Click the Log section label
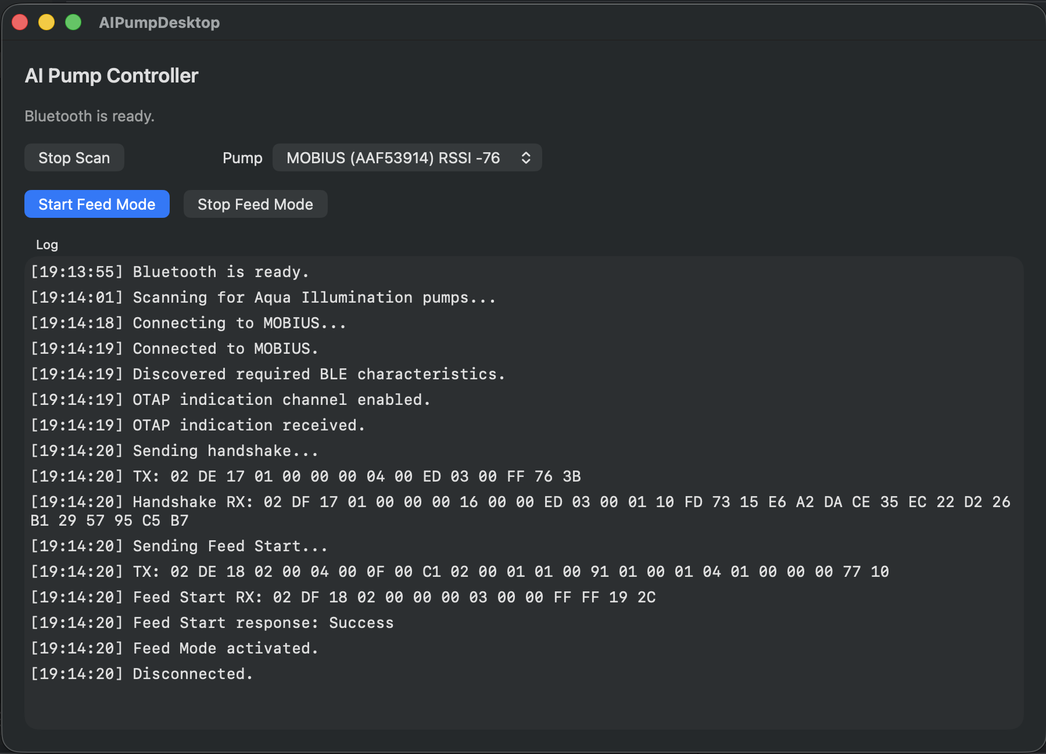 (x=47, y=245)
